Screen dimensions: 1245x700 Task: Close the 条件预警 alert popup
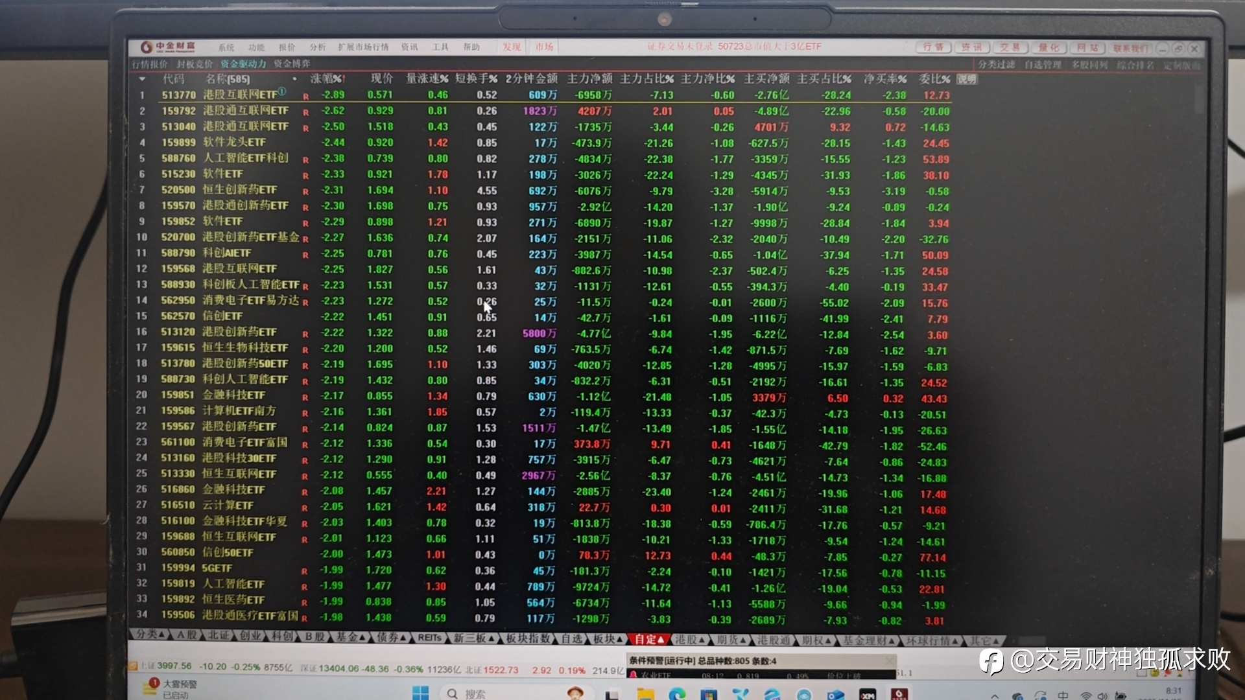pos(890,660)
